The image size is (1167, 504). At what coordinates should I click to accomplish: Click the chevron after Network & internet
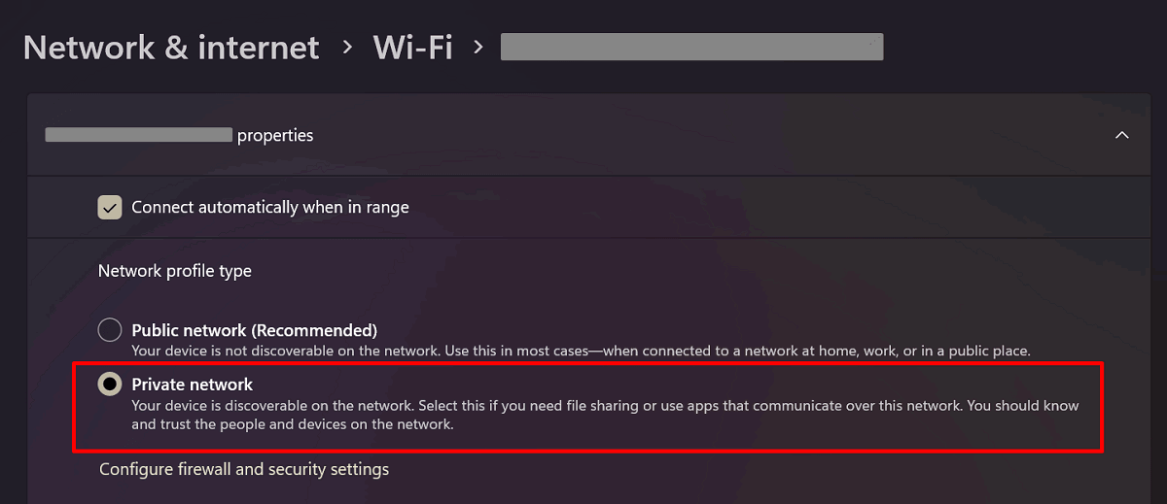tap(347, 48)
